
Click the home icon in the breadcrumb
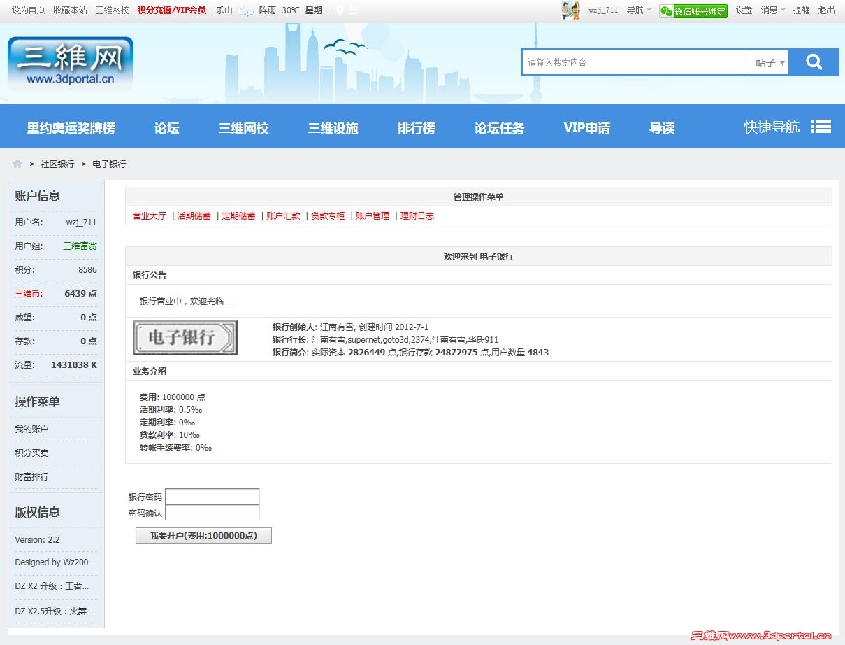[x=17, y=163]
